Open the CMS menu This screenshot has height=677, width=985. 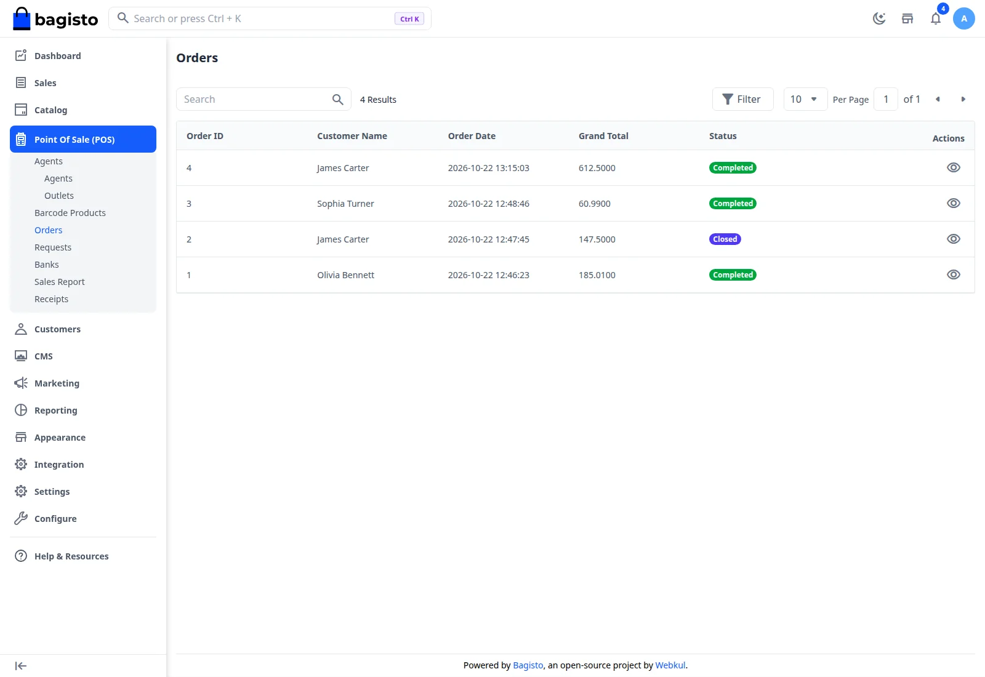point(83,356)
